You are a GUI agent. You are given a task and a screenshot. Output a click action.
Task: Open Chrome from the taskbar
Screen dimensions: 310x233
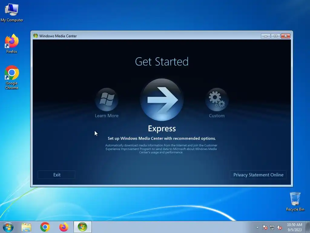(45, 227)
